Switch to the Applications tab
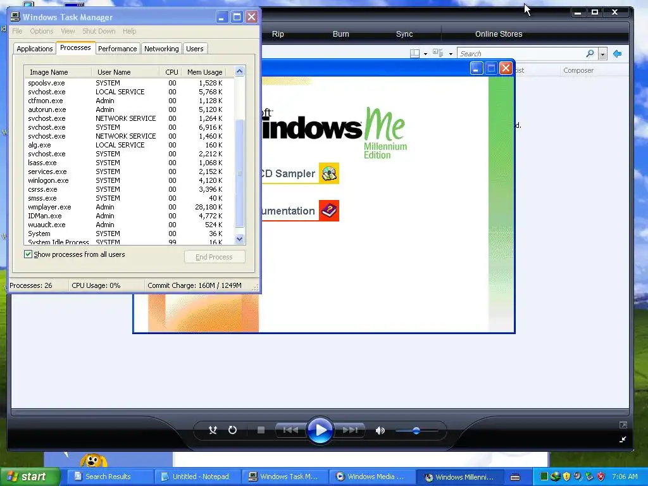The height and width of the screenshot is (486, 648). click(35, 49)
